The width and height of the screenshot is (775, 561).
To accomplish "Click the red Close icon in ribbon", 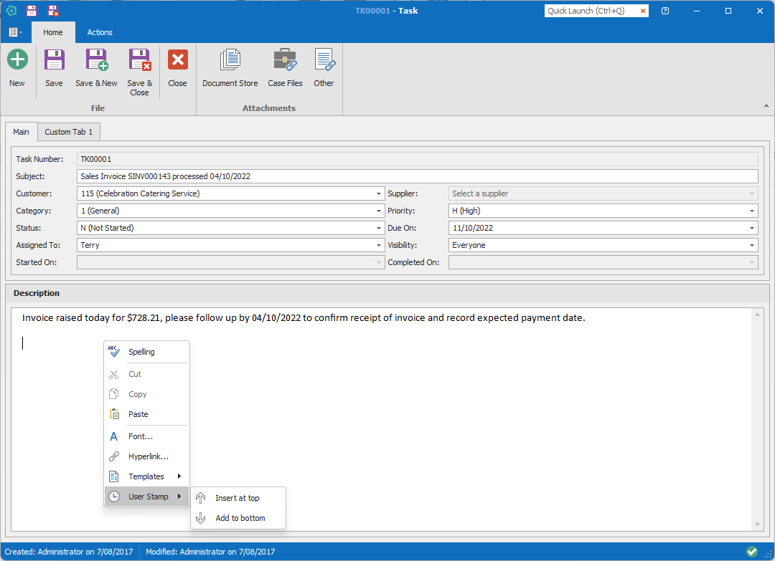I will (177, 60).
